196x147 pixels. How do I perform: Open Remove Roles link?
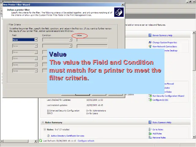[x=159, y=138]
